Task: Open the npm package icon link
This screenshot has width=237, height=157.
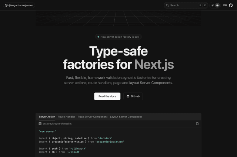Action: tap(225, 5)
